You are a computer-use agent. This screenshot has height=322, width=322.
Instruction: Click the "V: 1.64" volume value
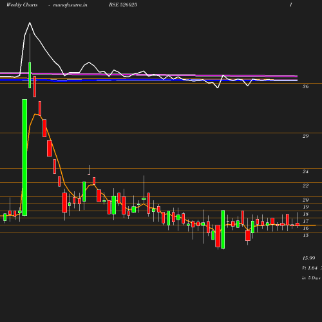(310, 268)
